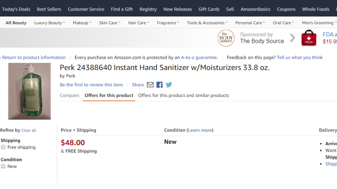Viewport: 337px width, 189px height.
Task: Expand the Luxury Beauty dropdown
Action: pos(49,23)
